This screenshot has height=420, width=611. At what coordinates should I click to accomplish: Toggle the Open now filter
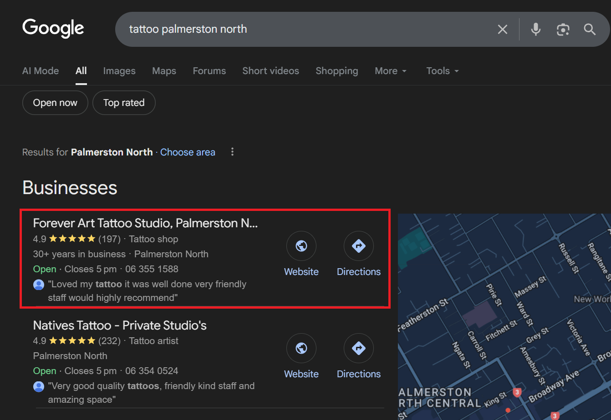55,103
